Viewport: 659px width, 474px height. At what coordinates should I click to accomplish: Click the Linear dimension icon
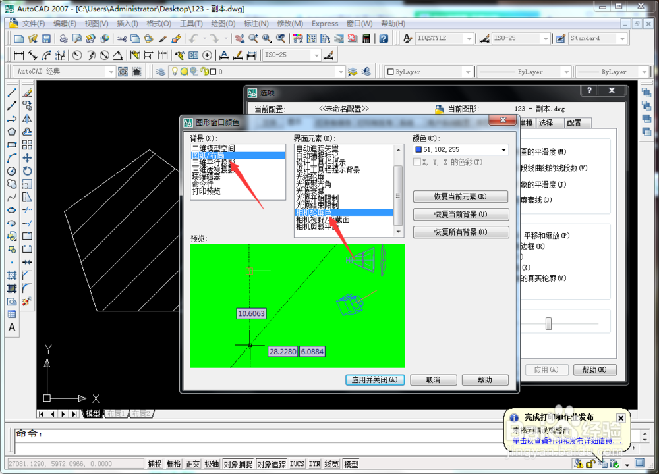pyautogui.click(x=19, y=55)
